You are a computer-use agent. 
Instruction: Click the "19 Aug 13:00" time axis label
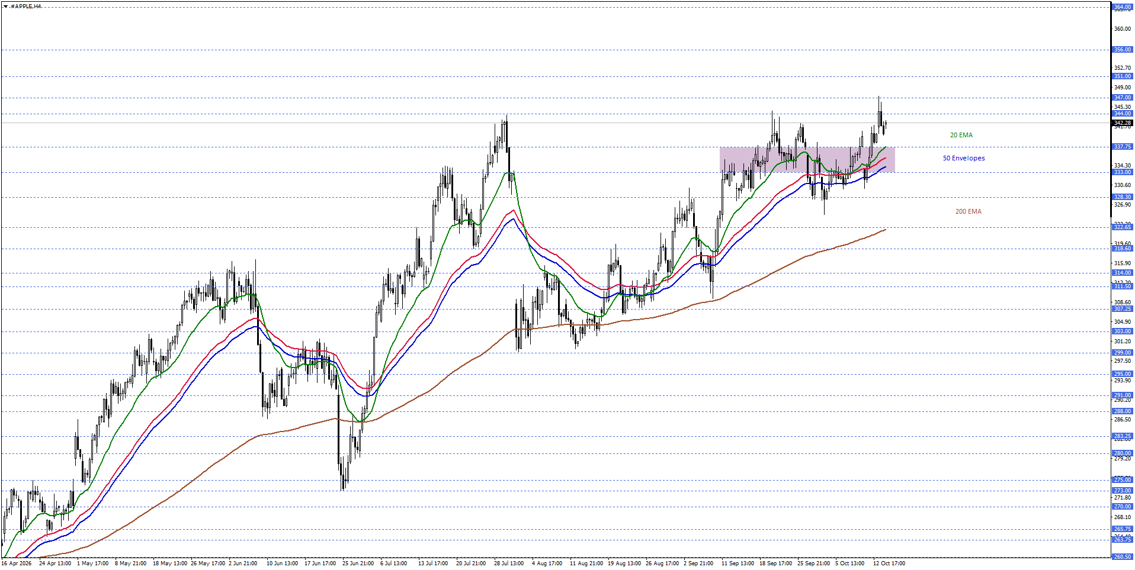[624, 563]
